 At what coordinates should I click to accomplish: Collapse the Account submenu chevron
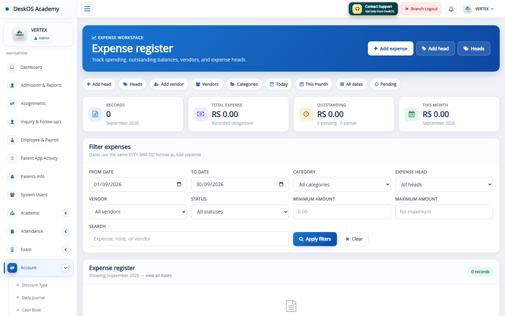[66, 268]
